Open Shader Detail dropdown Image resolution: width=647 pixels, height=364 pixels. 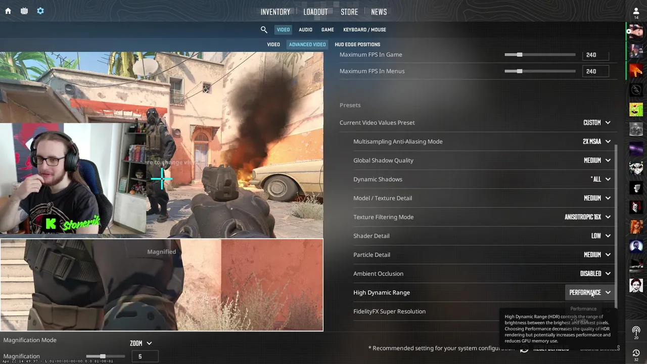(x=600, y=236)
